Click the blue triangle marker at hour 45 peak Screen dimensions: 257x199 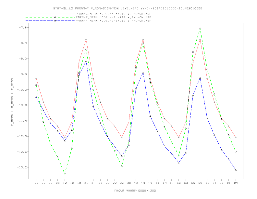click(143, 73)
